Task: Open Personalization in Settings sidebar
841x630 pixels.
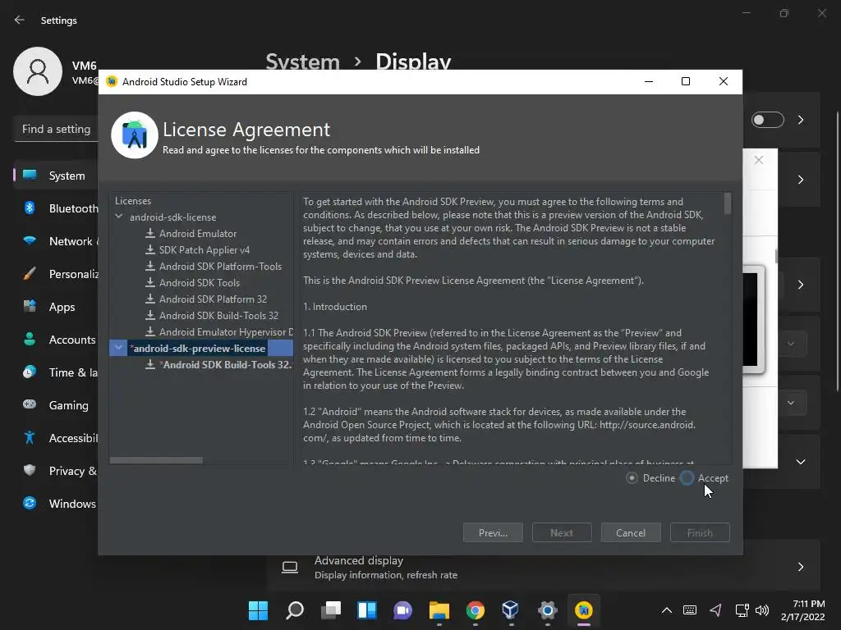Action: point(57,274)
